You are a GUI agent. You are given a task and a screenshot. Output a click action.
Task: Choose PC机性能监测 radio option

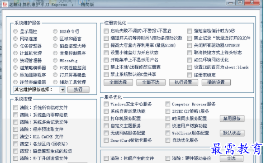point(55,67)
